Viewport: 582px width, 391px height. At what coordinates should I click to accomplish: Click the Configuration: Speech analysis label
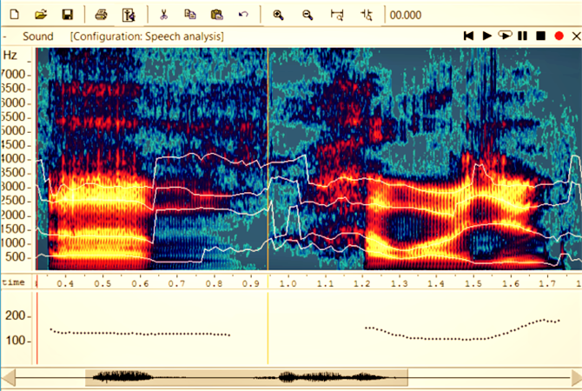coord(147,36)
